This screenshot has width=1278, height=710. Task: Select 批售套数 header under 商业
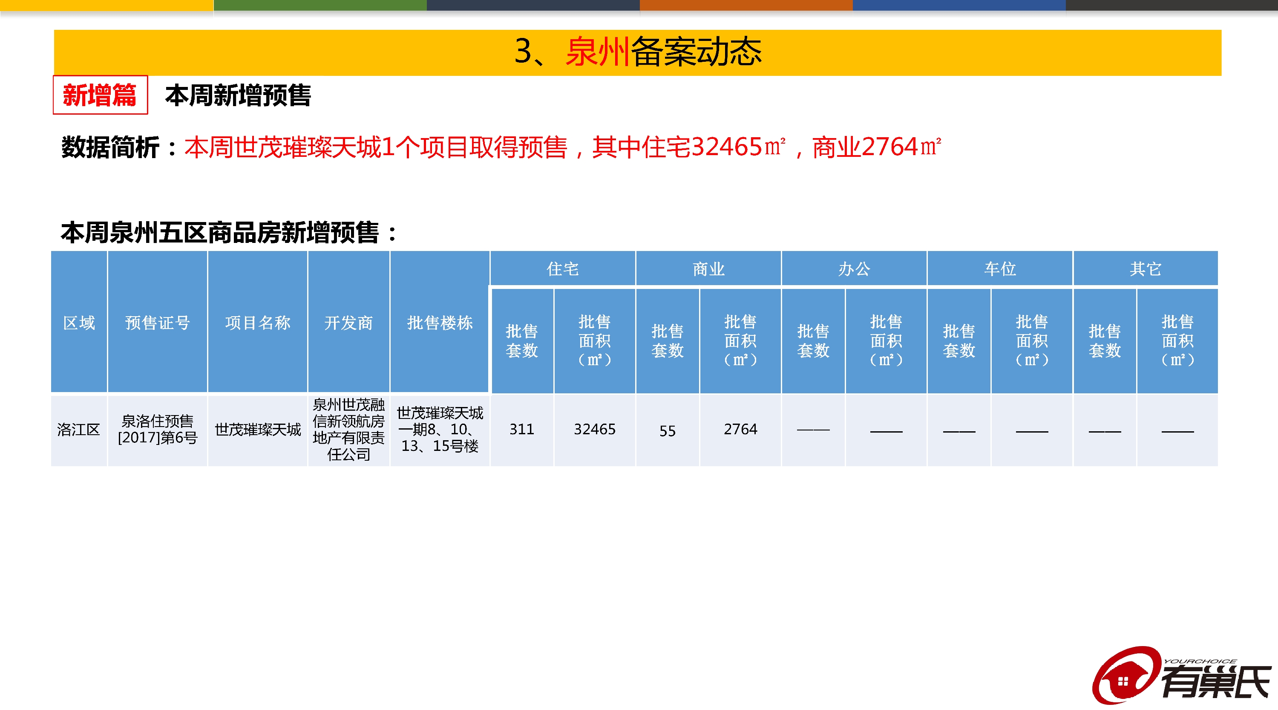667,341
